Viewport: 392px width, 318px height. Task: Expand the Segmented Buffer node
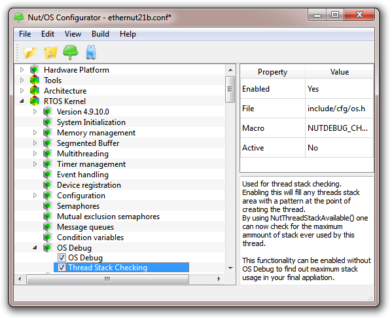(x=35, y=143)
